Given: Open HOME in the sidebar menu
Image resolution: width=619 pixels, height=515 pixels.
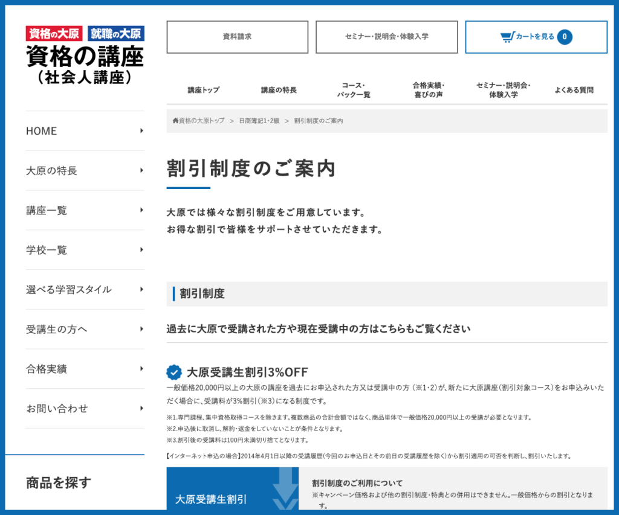Looking at the screenshot, I should click(85, 131).
